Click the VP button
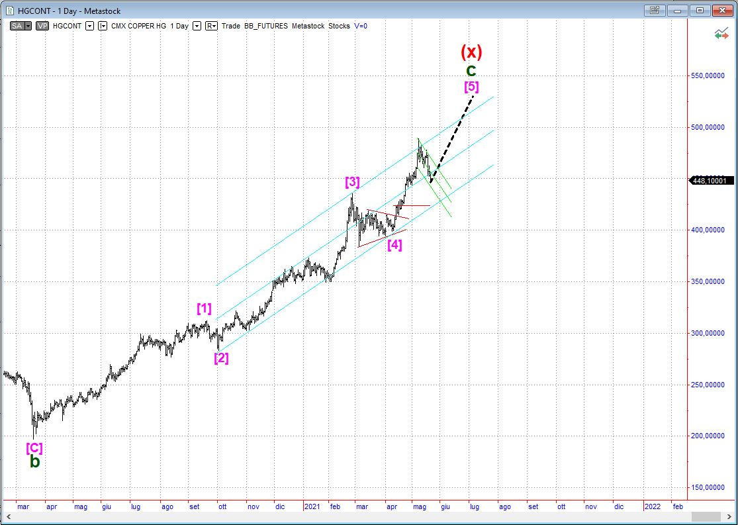 click(42, 26)
